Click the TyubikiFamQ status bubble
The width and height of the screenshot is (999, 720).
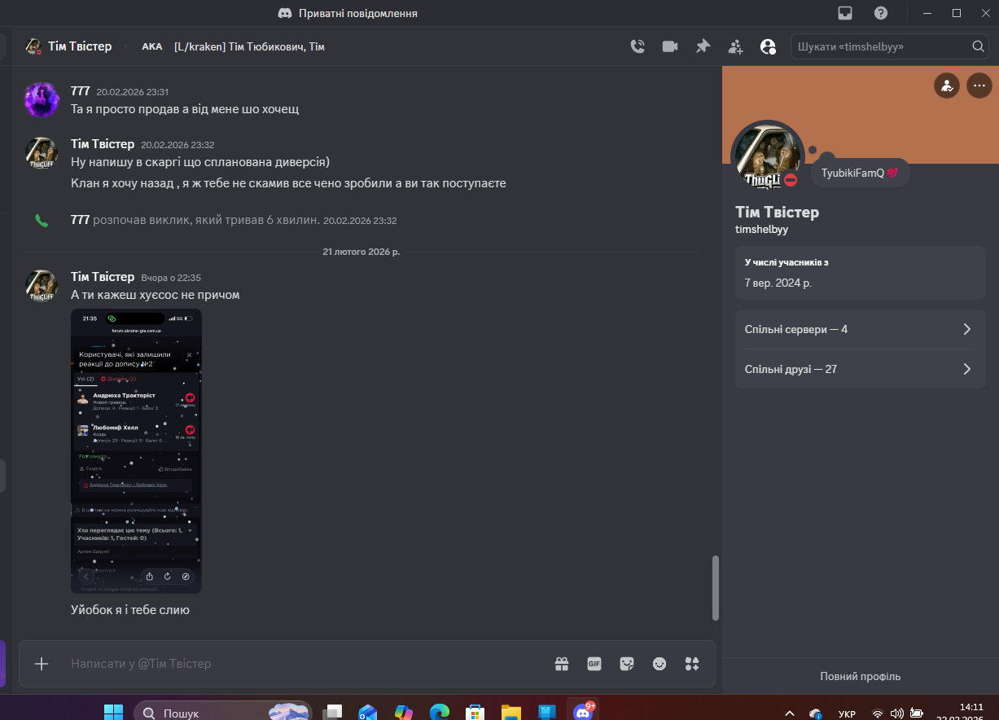860,173
